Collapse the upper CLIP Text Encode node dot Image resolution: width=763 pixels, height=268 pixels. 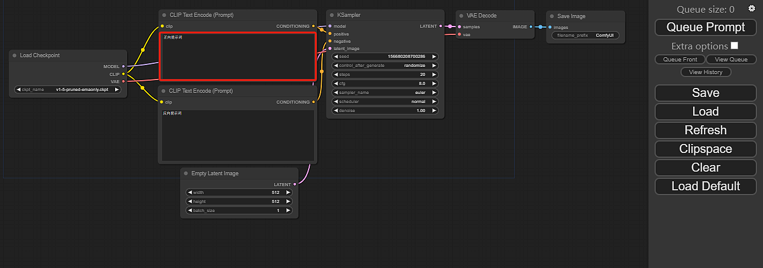[163, 15]
